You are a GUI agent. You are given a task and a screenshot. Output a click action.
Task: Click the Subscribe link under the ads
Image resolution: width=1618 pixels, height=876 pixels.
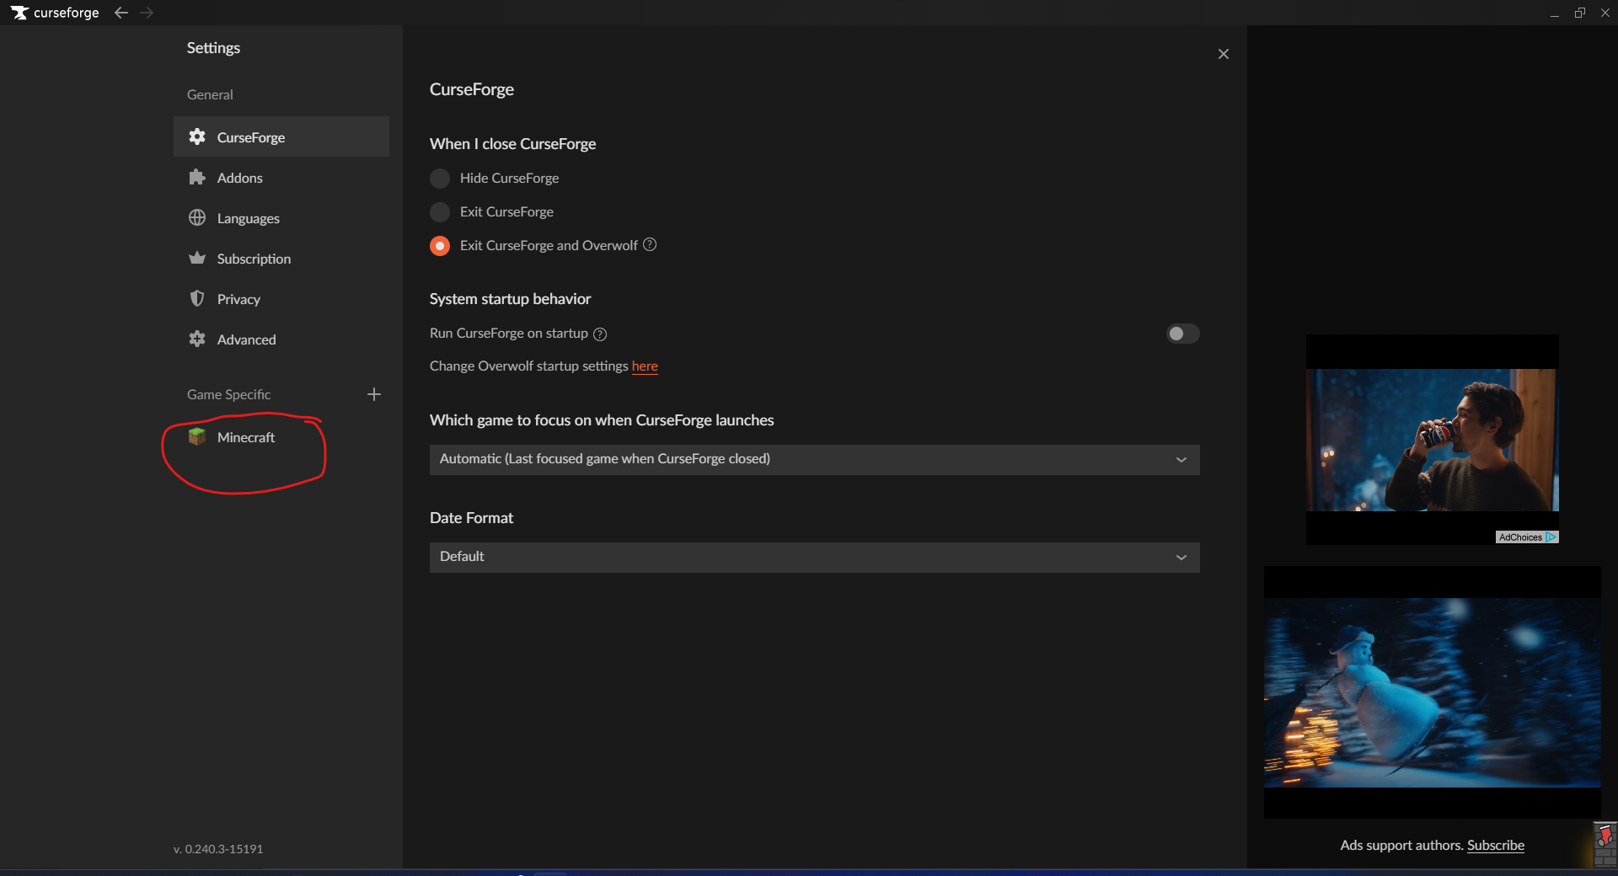click(x=1495, y=845)
